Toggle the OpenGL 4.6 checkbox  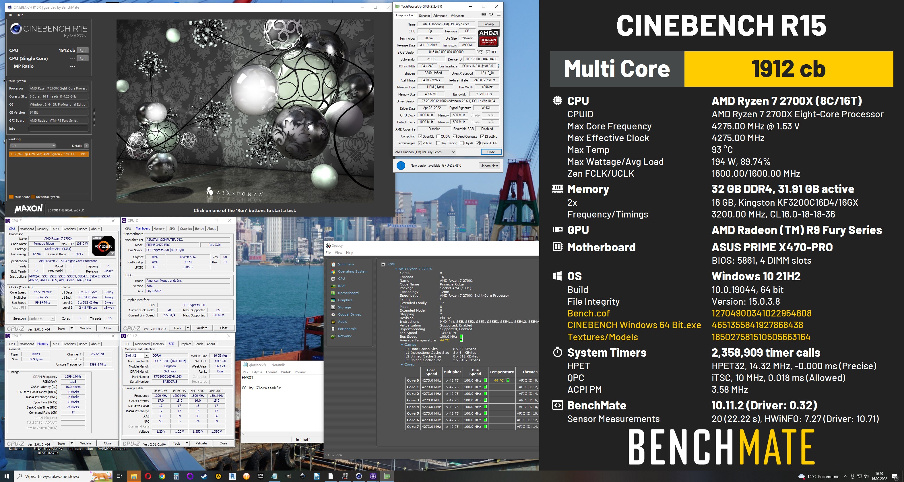[478, 143]
